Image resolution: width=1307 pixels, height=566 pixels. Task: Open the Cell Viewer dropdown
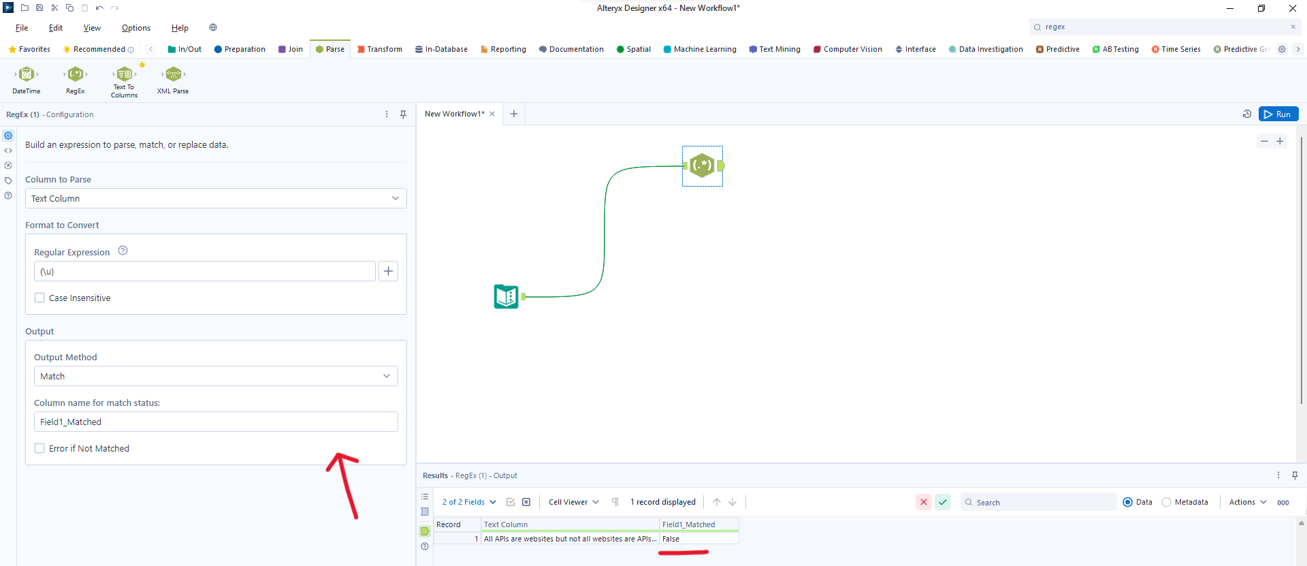[574, 502]
